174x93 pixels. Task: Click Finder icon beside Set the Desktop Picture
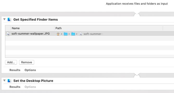(x=9, y=81)
